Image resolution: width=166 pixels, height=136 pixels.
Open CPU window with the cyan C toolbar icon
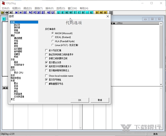[79, 13]
